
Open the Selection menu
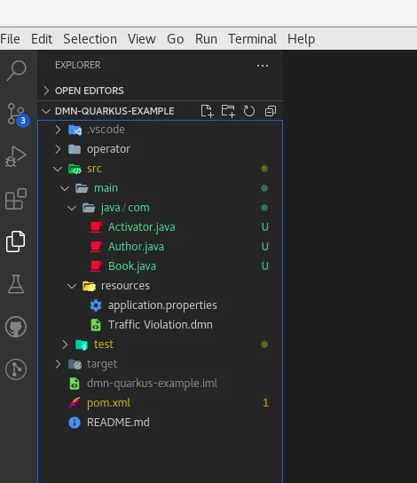90,39
